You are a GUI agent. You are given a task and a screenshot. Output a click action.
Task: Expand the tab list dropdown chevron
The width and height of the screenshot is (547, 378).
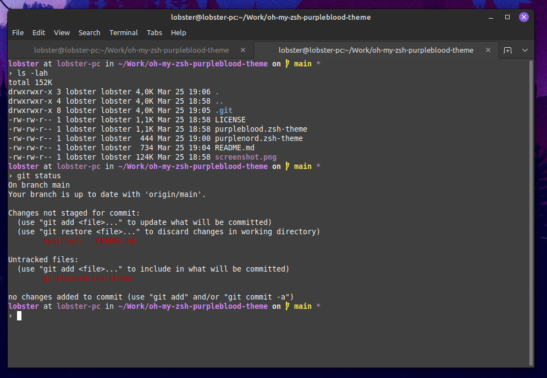(x=525, y=50)
